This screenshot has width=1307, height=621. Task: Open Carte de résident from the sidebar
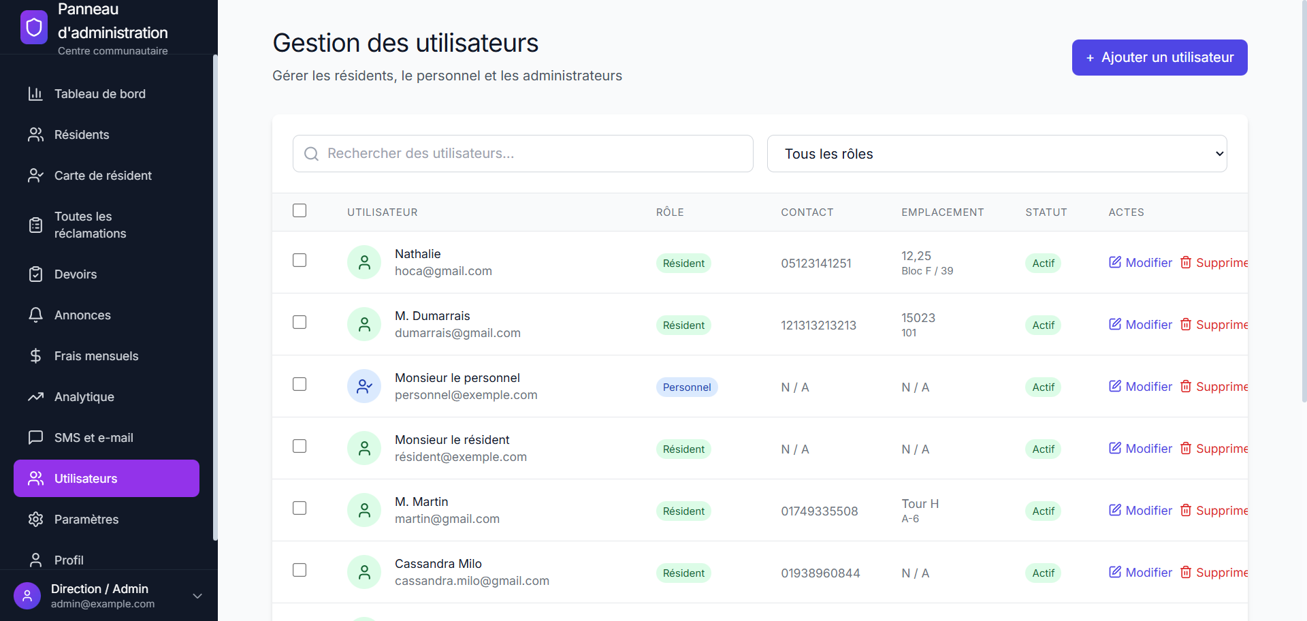(x=35, y=175)
